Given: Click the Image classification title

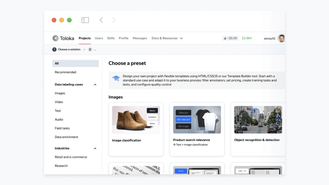Looking at the screenshot, I should click(127, 140).
